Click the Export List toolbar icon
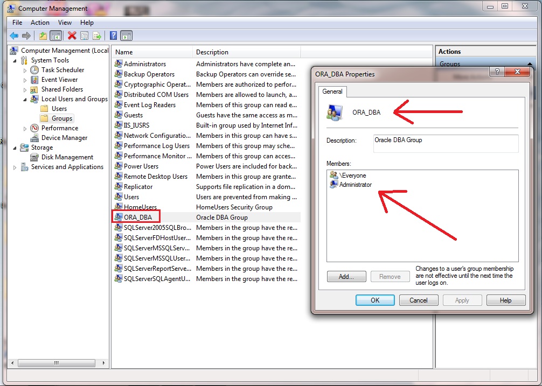 coord(97,36)
